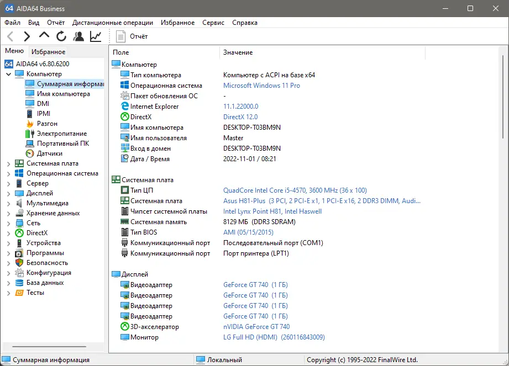The width and height of the screenshot is (509, 366).
Task: Switch to the Меню tab
Action: tap(14, 51)
